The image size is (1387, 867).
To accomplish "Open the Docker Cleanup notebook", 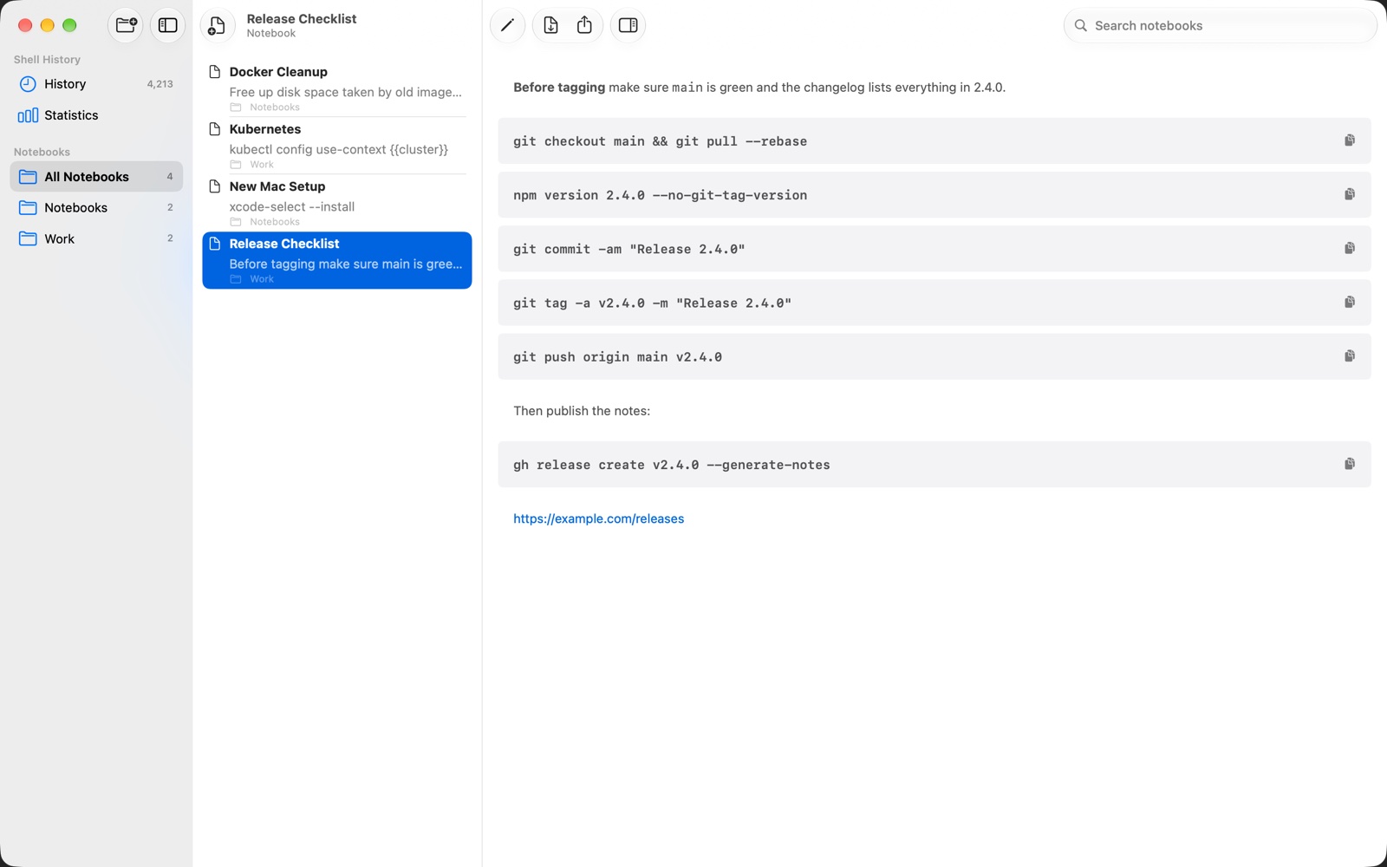I will click(337, 88).
